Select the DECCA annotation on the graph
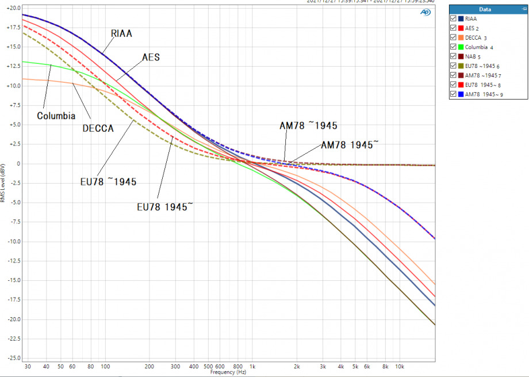This screenshot has width=529, height=377. coord(98,128)
